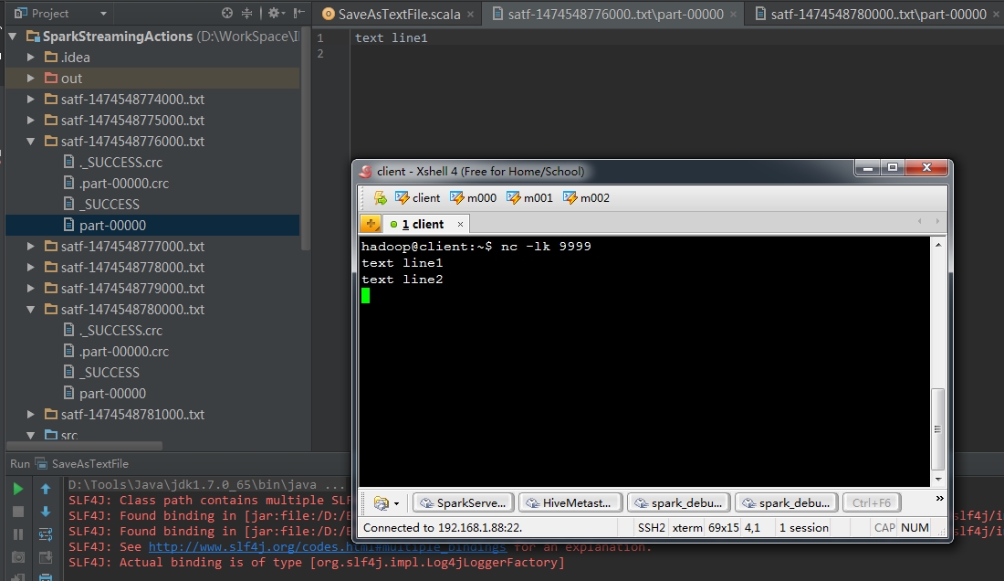Click inside the Xshell terminal area
Viewport: 1004px width, 581px height.
644,362
